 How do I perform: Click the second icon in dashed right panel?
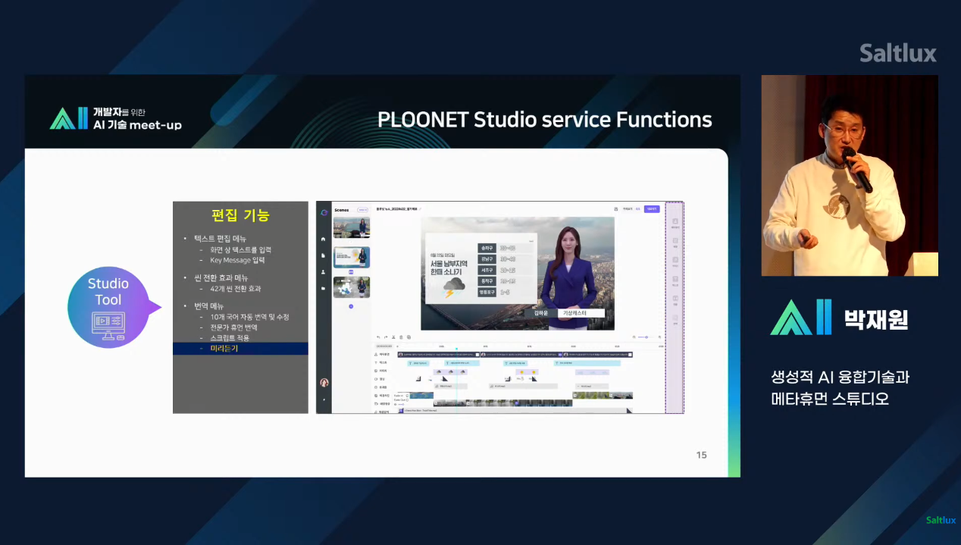(x=675, y=240)
